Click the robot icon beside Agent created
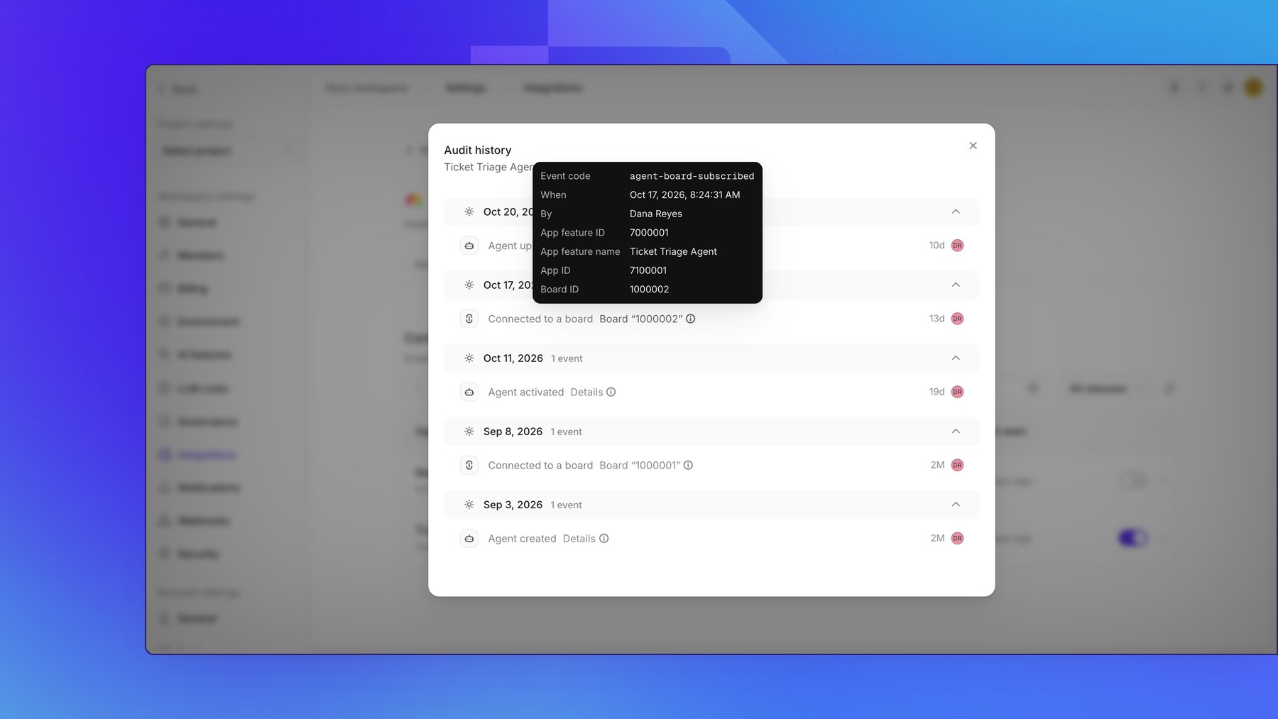Image resolution: width=1278 pixels, height=719 pixels. [469, 538]
